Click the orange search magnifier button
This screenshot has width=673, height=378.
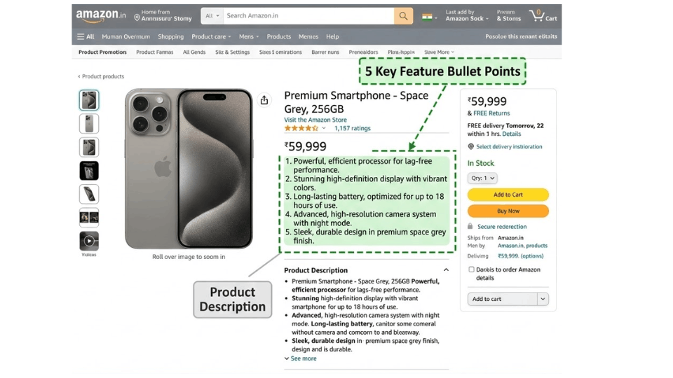(x=403, y=15)
